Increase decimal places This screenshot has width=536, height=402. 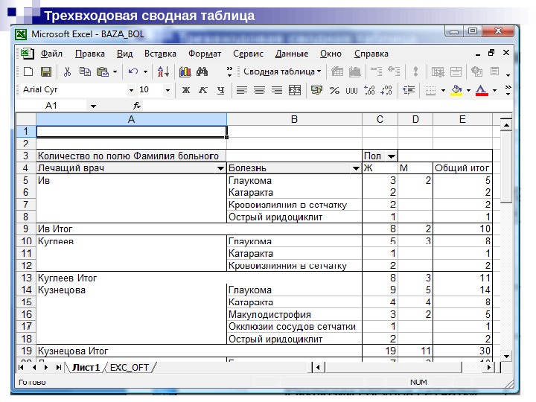[369, 90]
